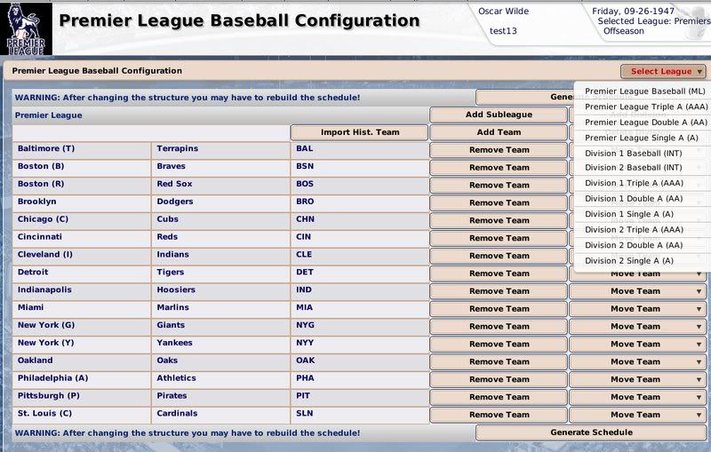This screenshot has height=452, width=711.
Task: Remove the St. Louis Cardinals team
Action: [x=498, y=415]
